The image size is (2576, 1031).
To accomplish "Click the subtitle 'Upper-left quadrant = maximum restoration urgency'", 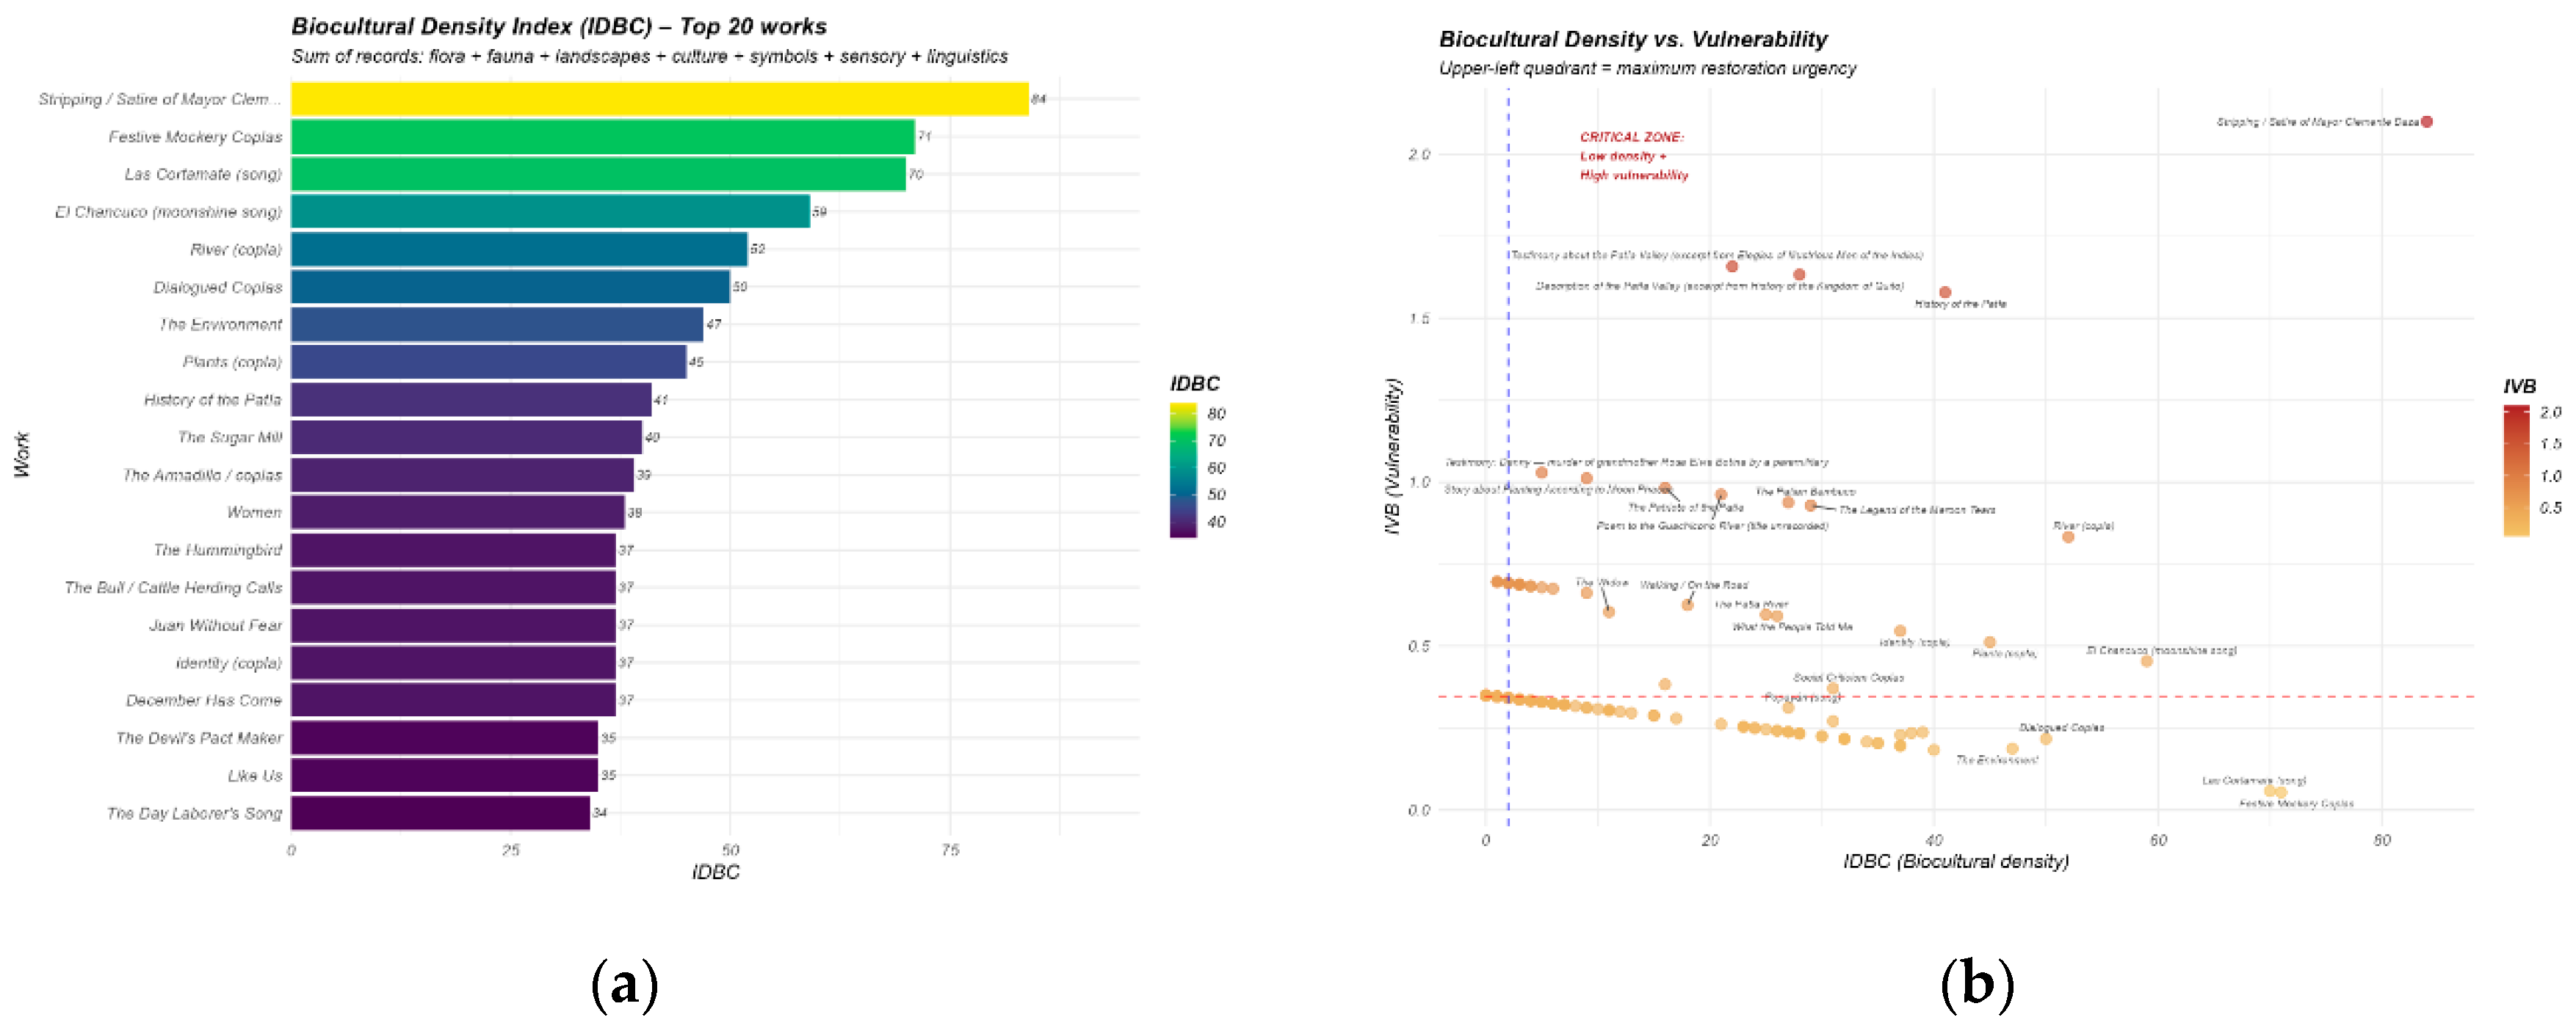I will point(1647,69).
